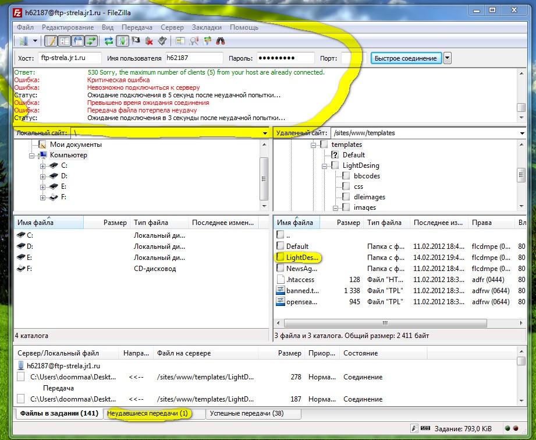Click the Disconnect from server icon
The image size is (536, 440).
(x=149, y=41)
